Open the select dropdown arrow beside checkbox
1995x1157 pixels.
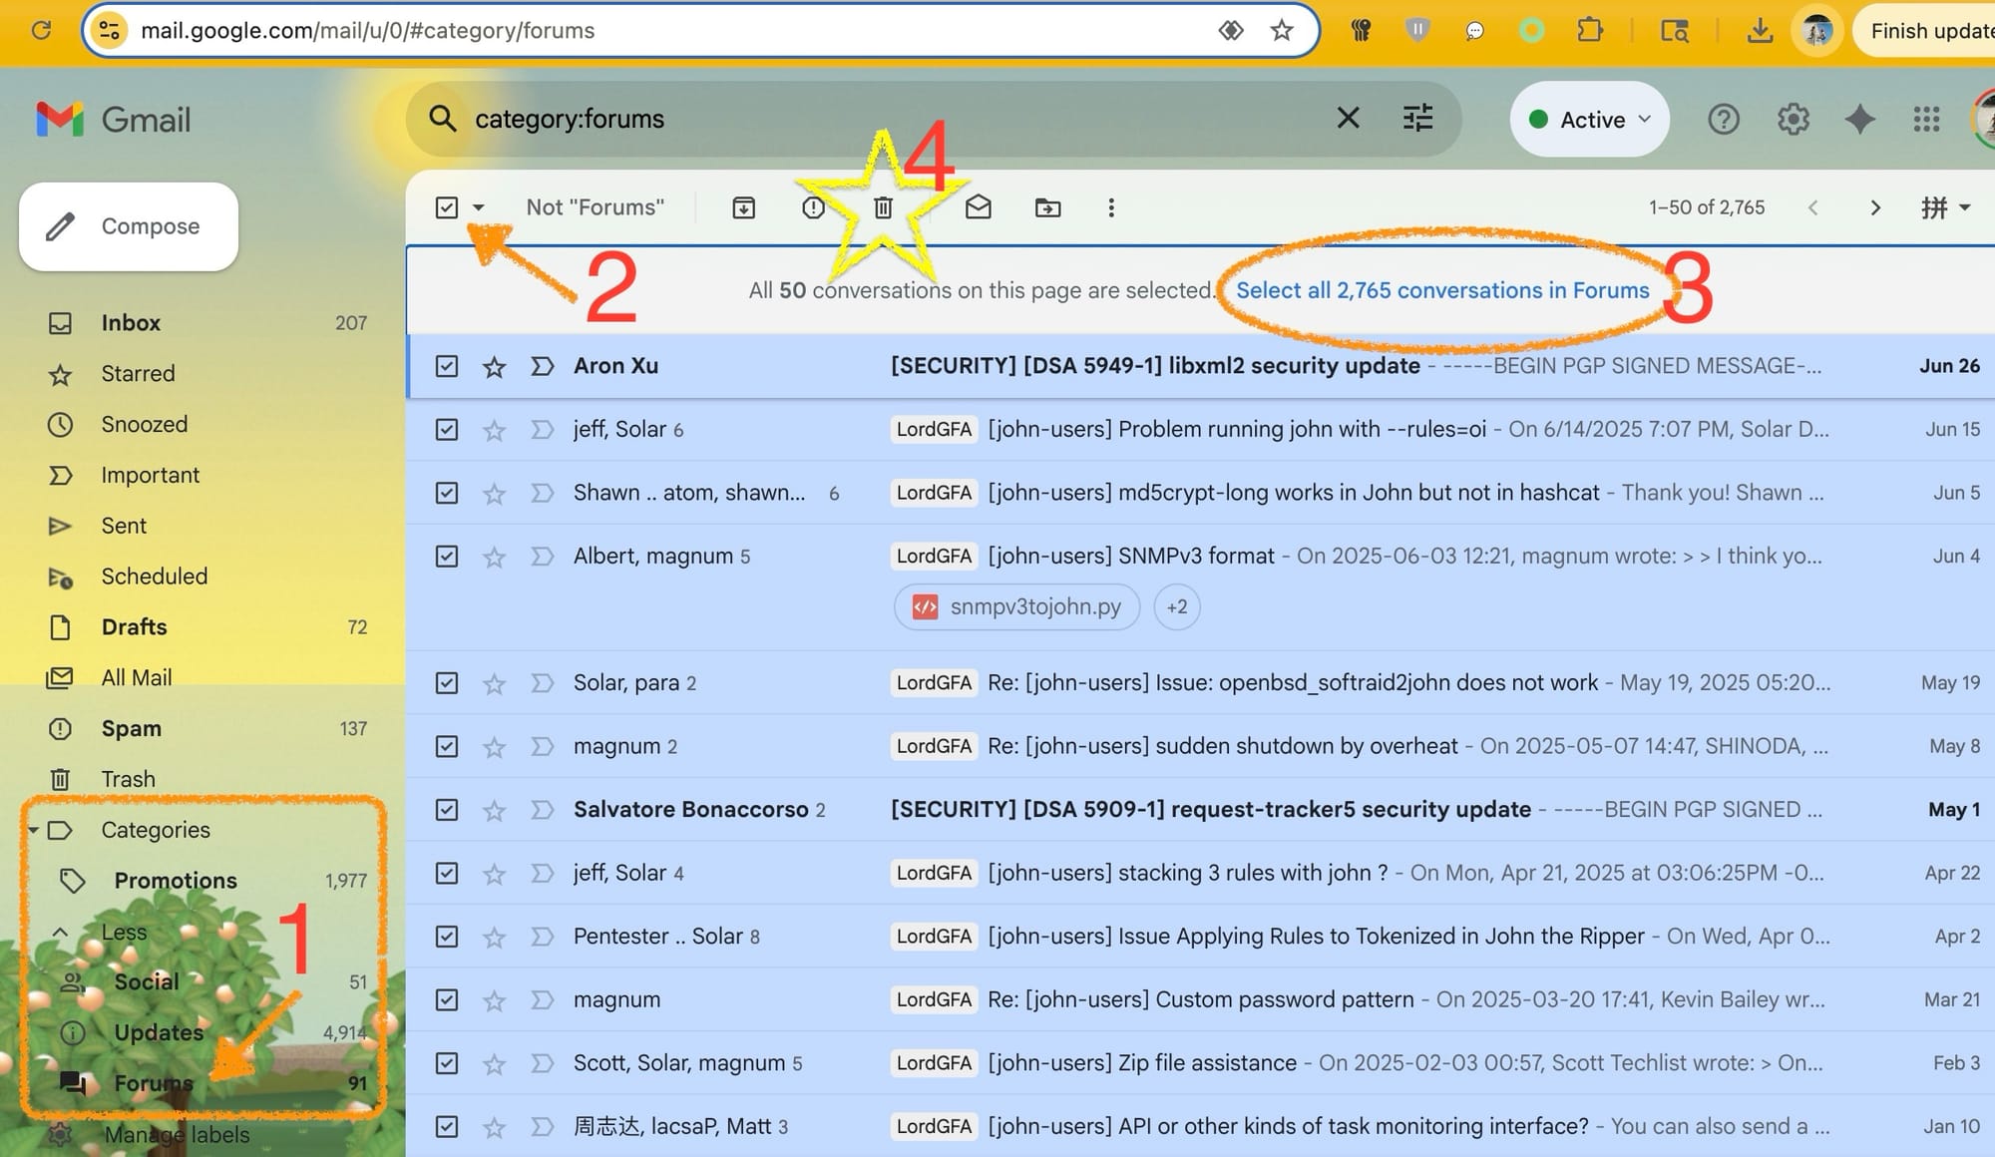479,207
